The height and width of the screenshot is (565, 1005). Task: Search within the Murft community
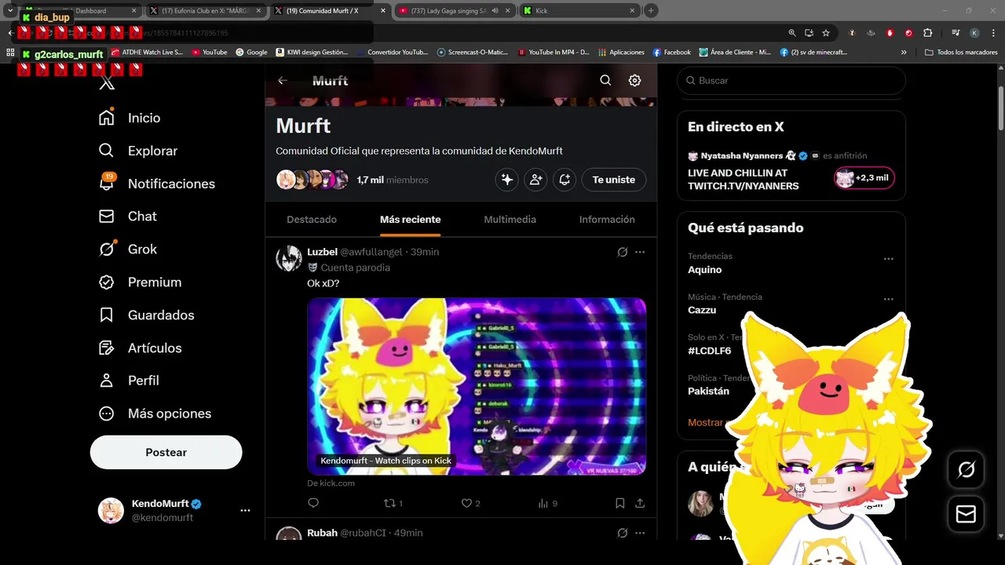(605, 81)
